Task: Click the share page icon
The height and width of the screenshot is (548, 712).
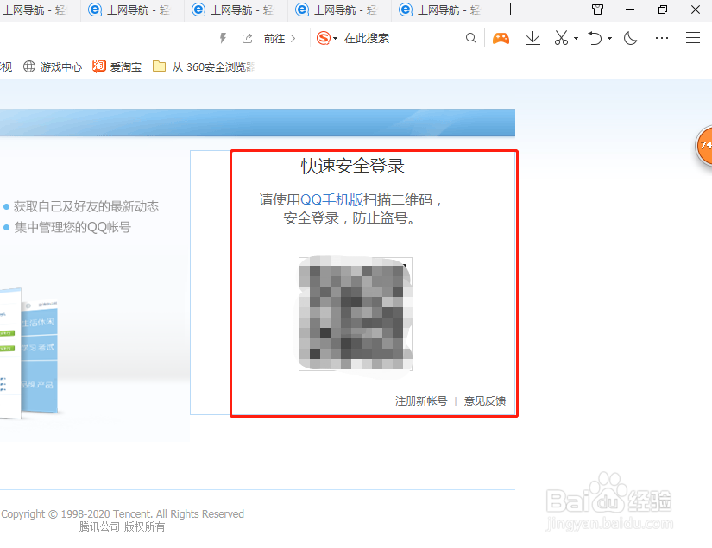Action: (x=247, y=39)
